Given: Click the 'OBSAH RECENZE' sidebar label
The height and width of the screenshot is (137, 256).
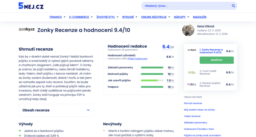Looking at the screenshot, I should 193,97.
